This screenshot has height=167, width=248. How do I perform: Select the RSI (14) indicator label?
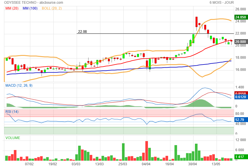click(x=12, y=112)
